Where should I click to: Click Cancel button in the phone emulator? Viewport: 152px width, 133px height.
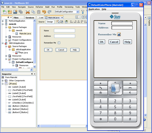pyautogui.click(x=114, y=42)
